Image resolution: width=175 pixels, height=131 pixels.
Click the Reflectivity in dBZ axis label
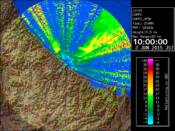166,92
